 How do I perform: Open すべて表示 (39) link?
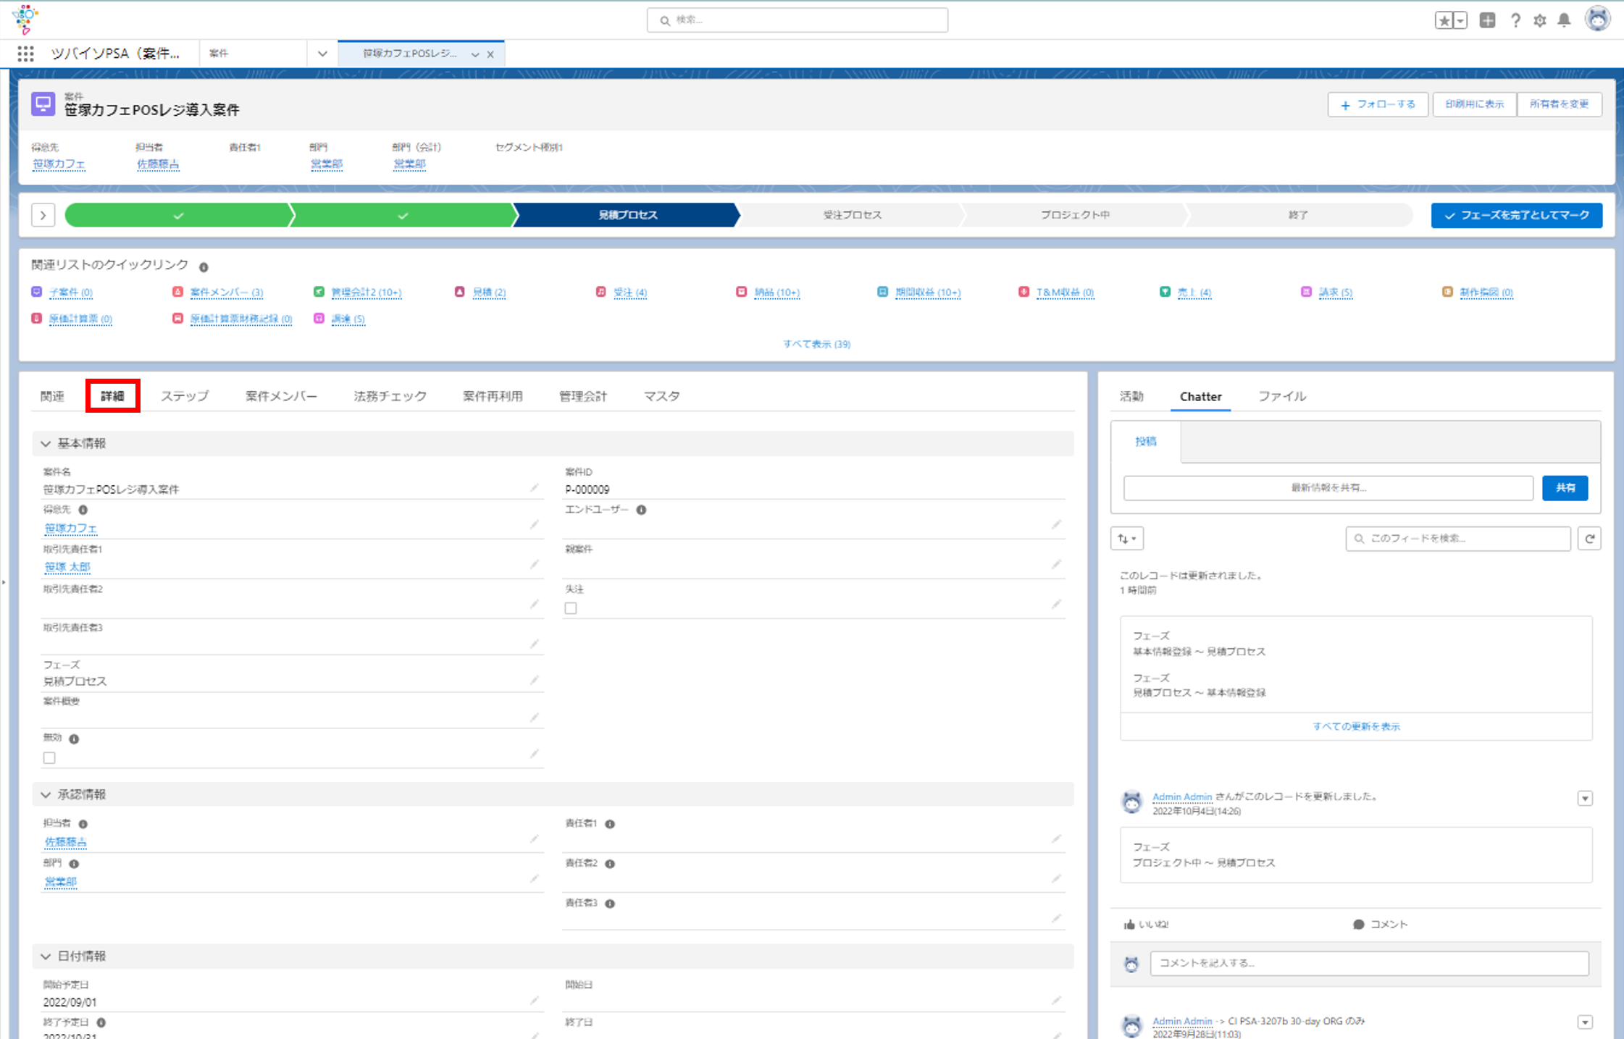pyautogui.click(x=816, y=344)
